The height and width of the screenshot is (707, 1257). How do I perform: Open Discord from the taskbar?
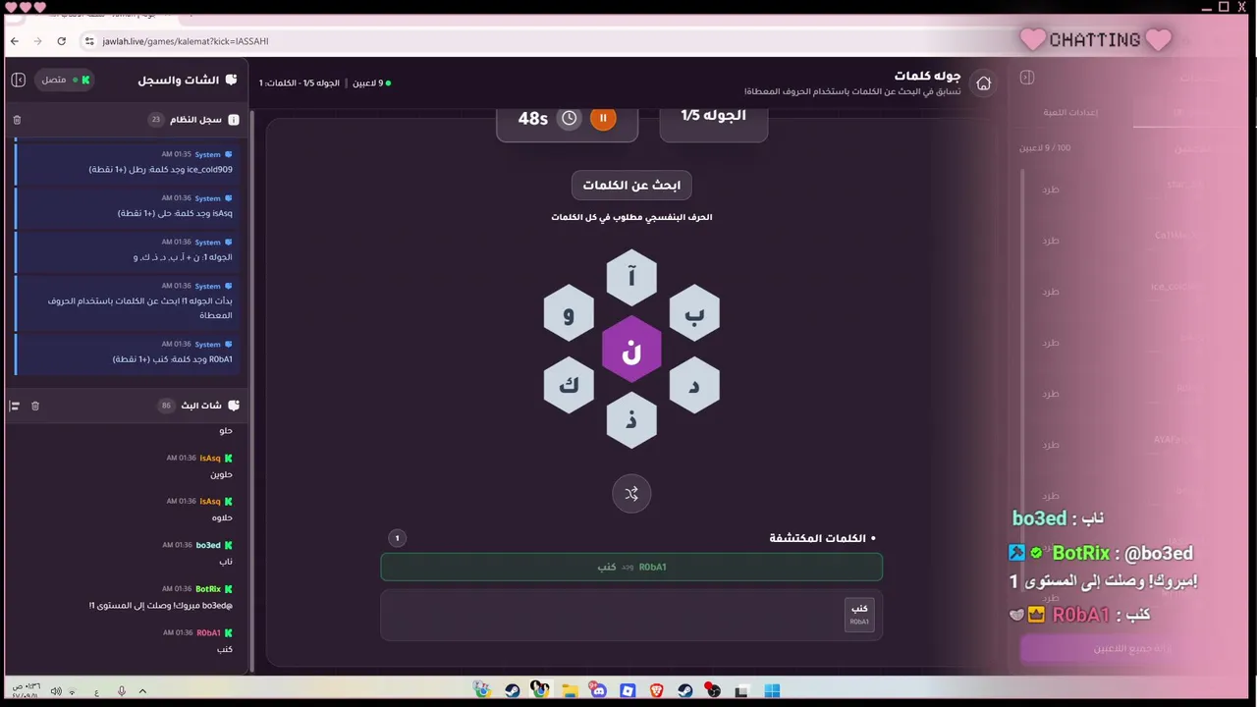[598, 691]
